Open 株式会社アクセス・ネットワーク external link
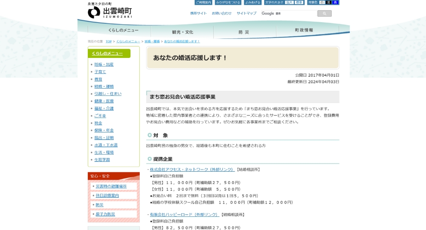 [x=192, y=170]
